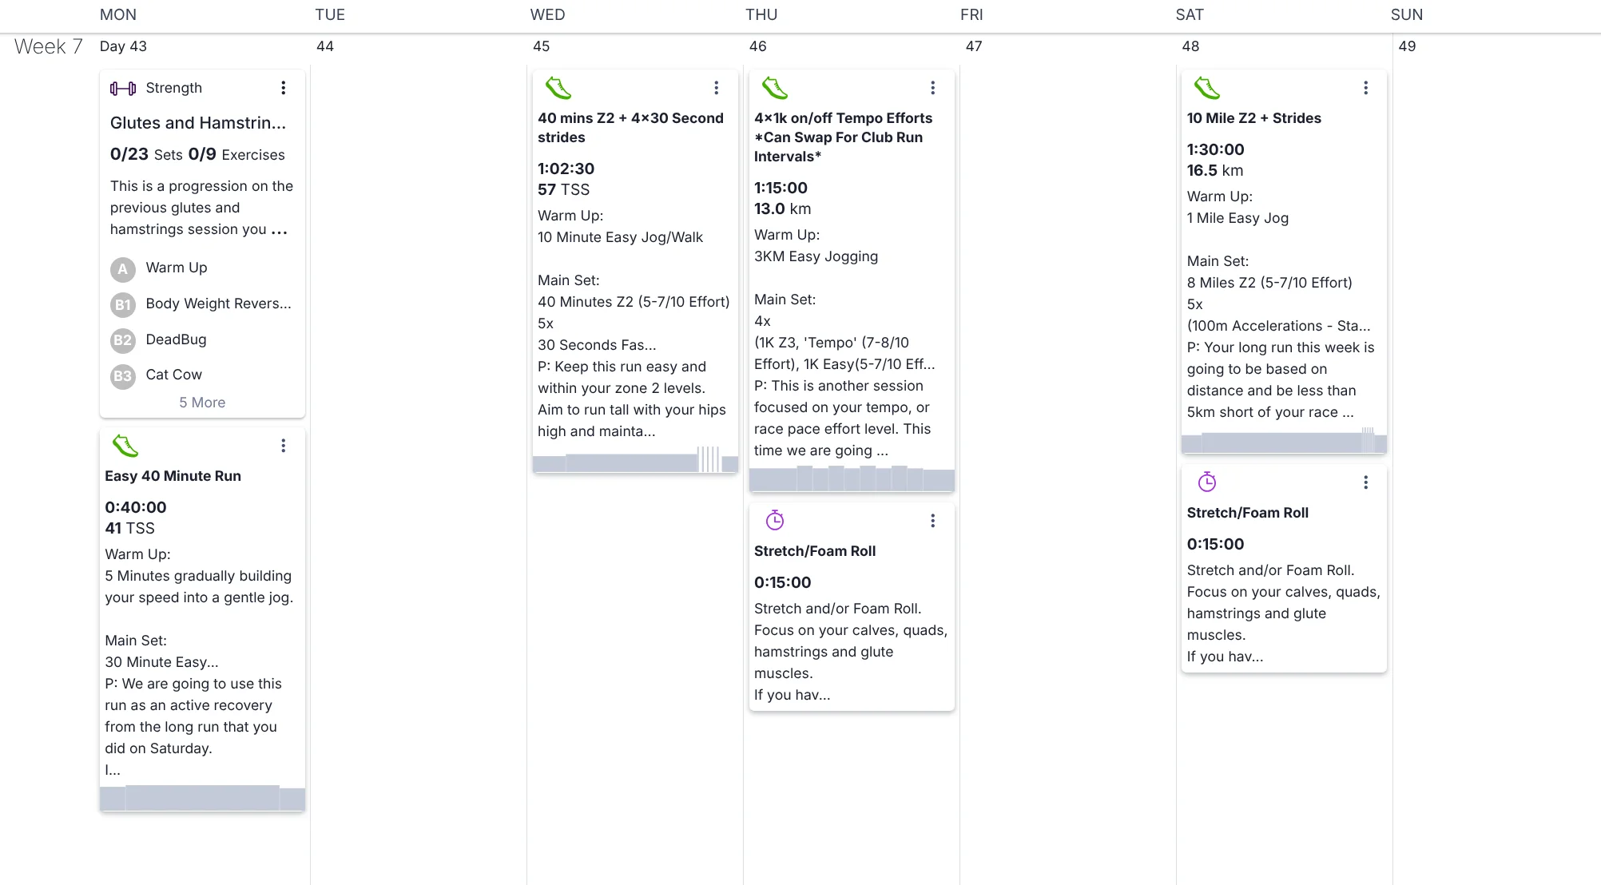Open the three-dot menu on Thursday's Stretch/Foam Roll
The image size is (1601, 885).
click(x=932, y=521)
